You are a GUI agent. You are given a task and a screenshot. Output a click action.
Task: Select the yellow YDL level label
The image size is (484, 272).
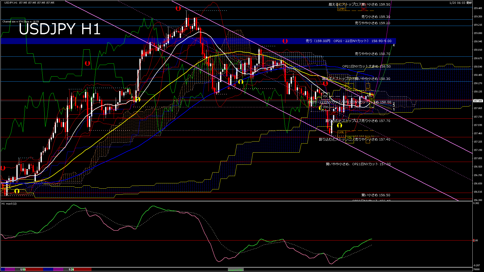(x=350, y=138)
